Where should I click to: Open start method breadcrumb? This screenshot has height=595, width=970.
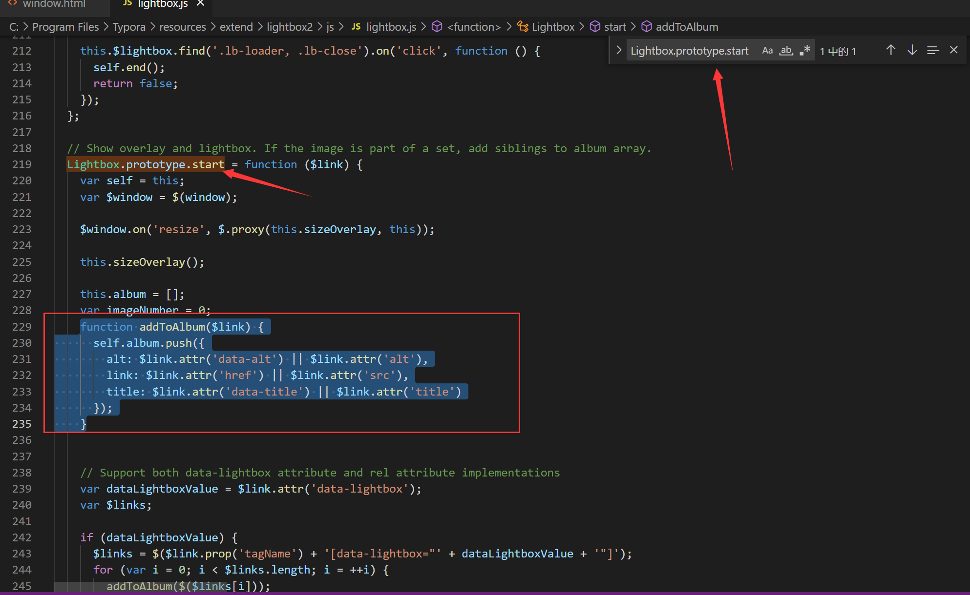point(614,27)
